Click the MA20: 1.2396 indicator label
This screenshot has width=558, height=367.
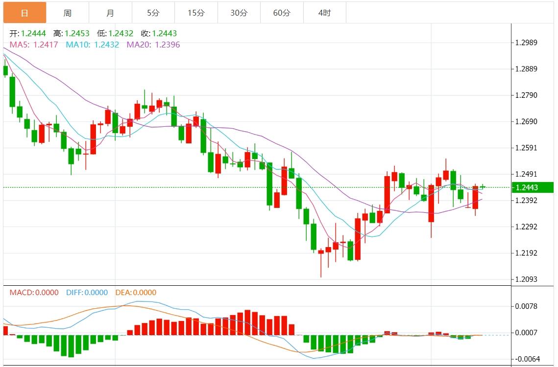[153, 45]
